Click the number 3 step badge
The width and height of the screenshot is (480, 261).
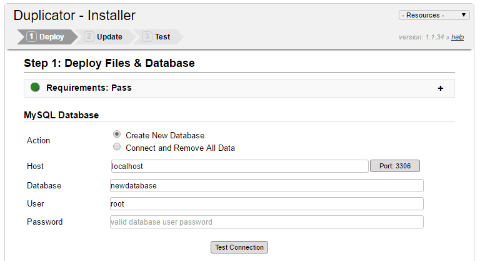pos(147,37)
